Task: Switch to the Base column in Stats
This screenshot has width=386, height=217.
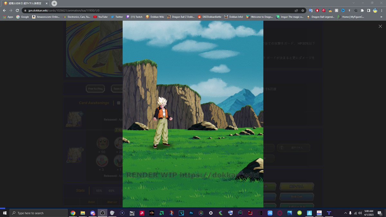Action: pyautogui.click(x=91, y=202)
